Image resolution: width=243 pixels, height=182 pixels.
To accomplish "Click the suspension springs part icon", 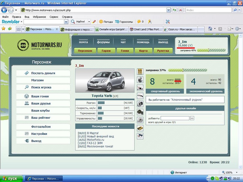I will pos(140,72).
